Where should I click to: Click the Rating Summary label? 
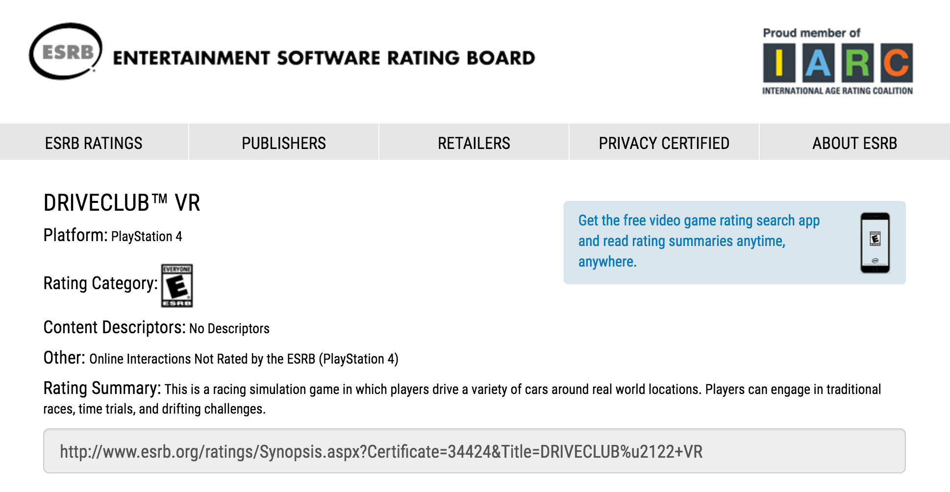coord(102,388)
